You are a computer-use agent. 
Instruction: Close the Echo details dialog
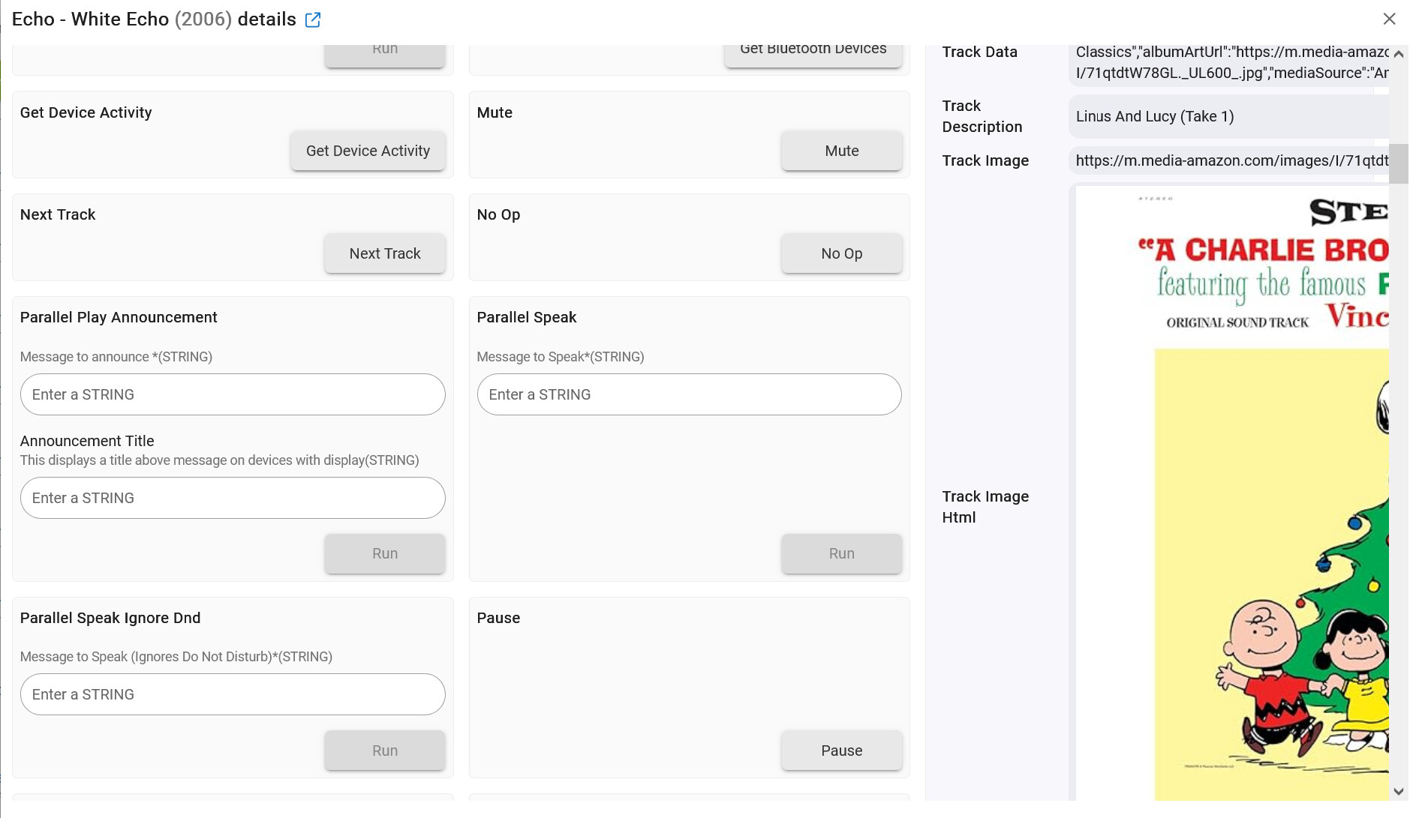tap(1389, 19)
